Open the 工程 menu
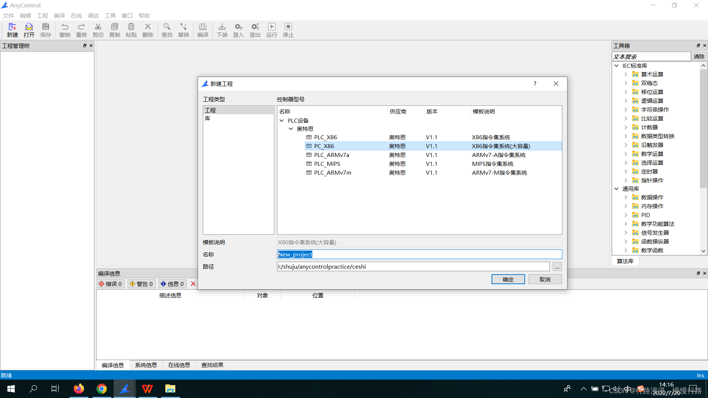The height and width of the screenshot is (398, 708). click(42, 15)
